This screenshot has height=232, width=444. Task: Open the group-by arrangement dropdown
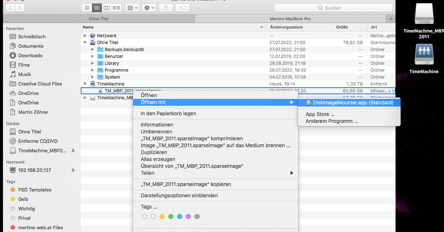[x=132, y=8]
